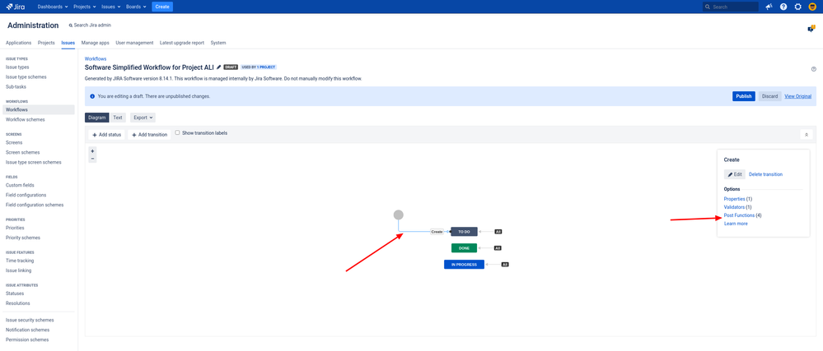Image resolution: width=823 pixels, height=351 pixels.
Task: Toggle Show transition labels checkbox
Action: 177,133
